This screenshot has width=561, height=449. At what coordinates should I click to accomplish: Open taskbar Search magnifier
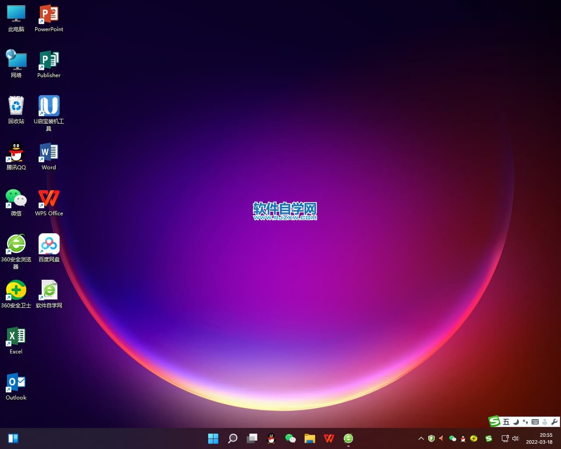click(x=233, y=438)
